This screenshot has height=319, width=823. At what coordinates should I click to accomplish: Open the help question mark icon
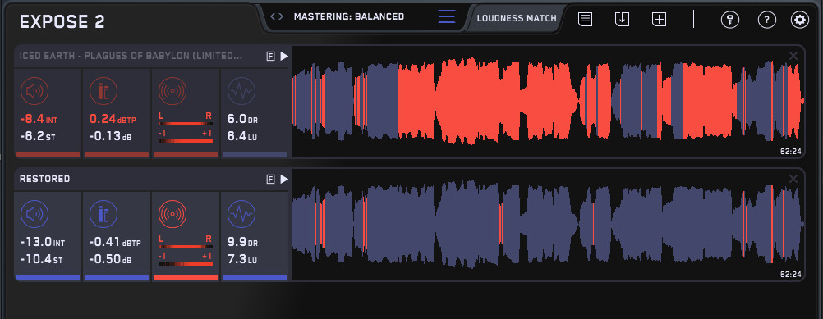point(767,20)
